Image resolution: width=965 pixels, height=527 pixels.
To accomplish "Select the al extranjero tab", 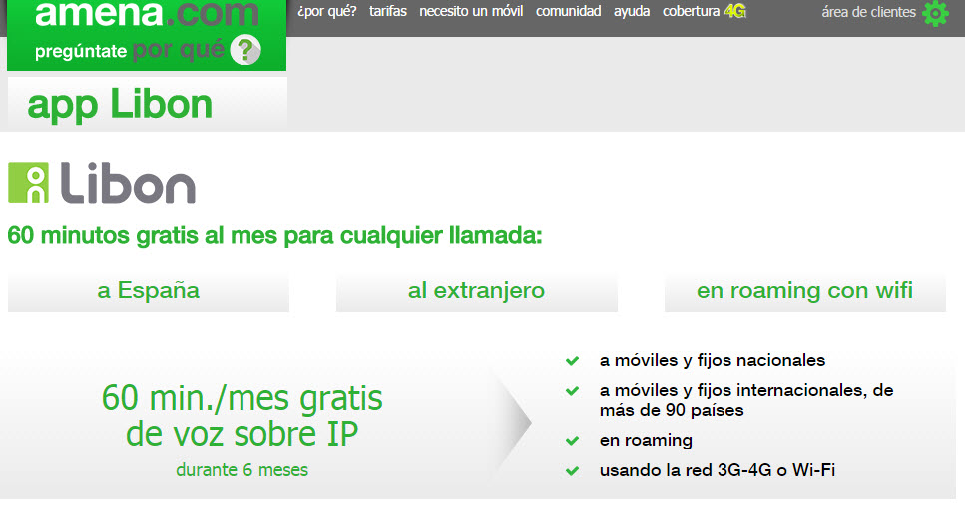I will (x=476, y=291).
